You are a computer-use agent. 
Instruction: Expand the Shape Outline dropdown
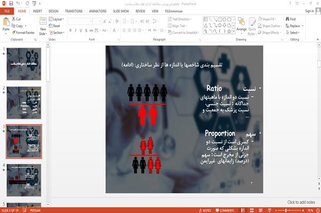click(x=270, y=26)
